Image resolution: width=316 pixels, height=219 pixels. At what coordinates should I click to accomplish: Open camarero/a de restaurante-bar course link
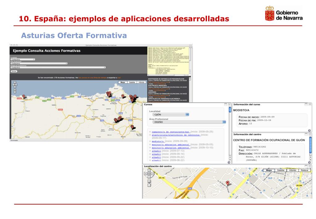[171, 132]
